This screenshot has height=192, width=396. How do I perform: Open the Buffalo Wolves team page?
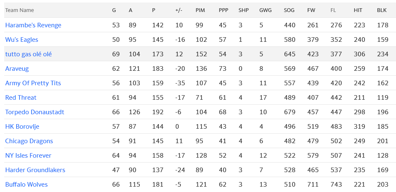27,185
